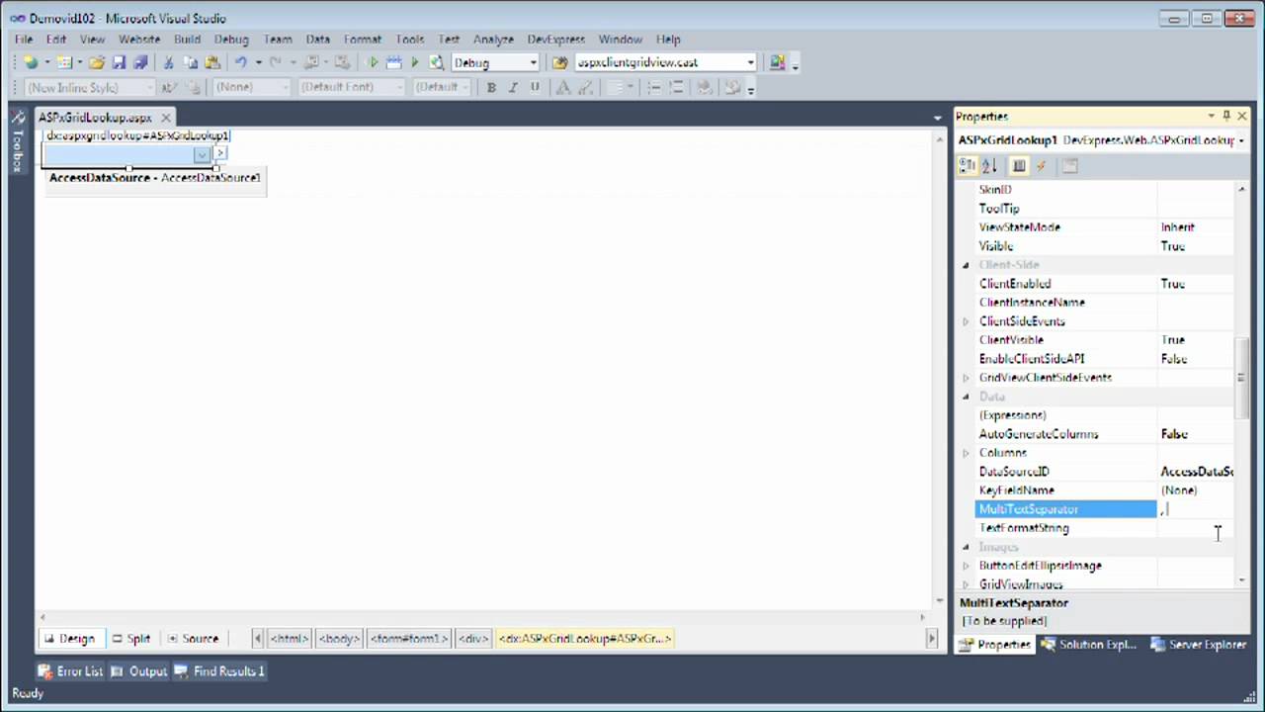
Task: Select the <div> tag breadcrumb
Action: coord(472,639)
